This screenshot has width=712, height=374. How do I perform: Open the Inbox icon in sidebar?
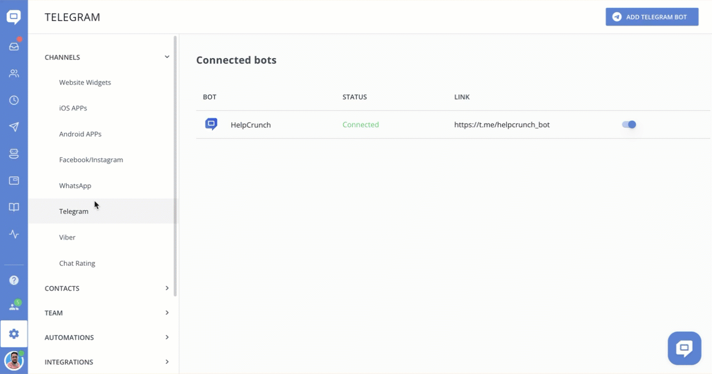[14, 47]
